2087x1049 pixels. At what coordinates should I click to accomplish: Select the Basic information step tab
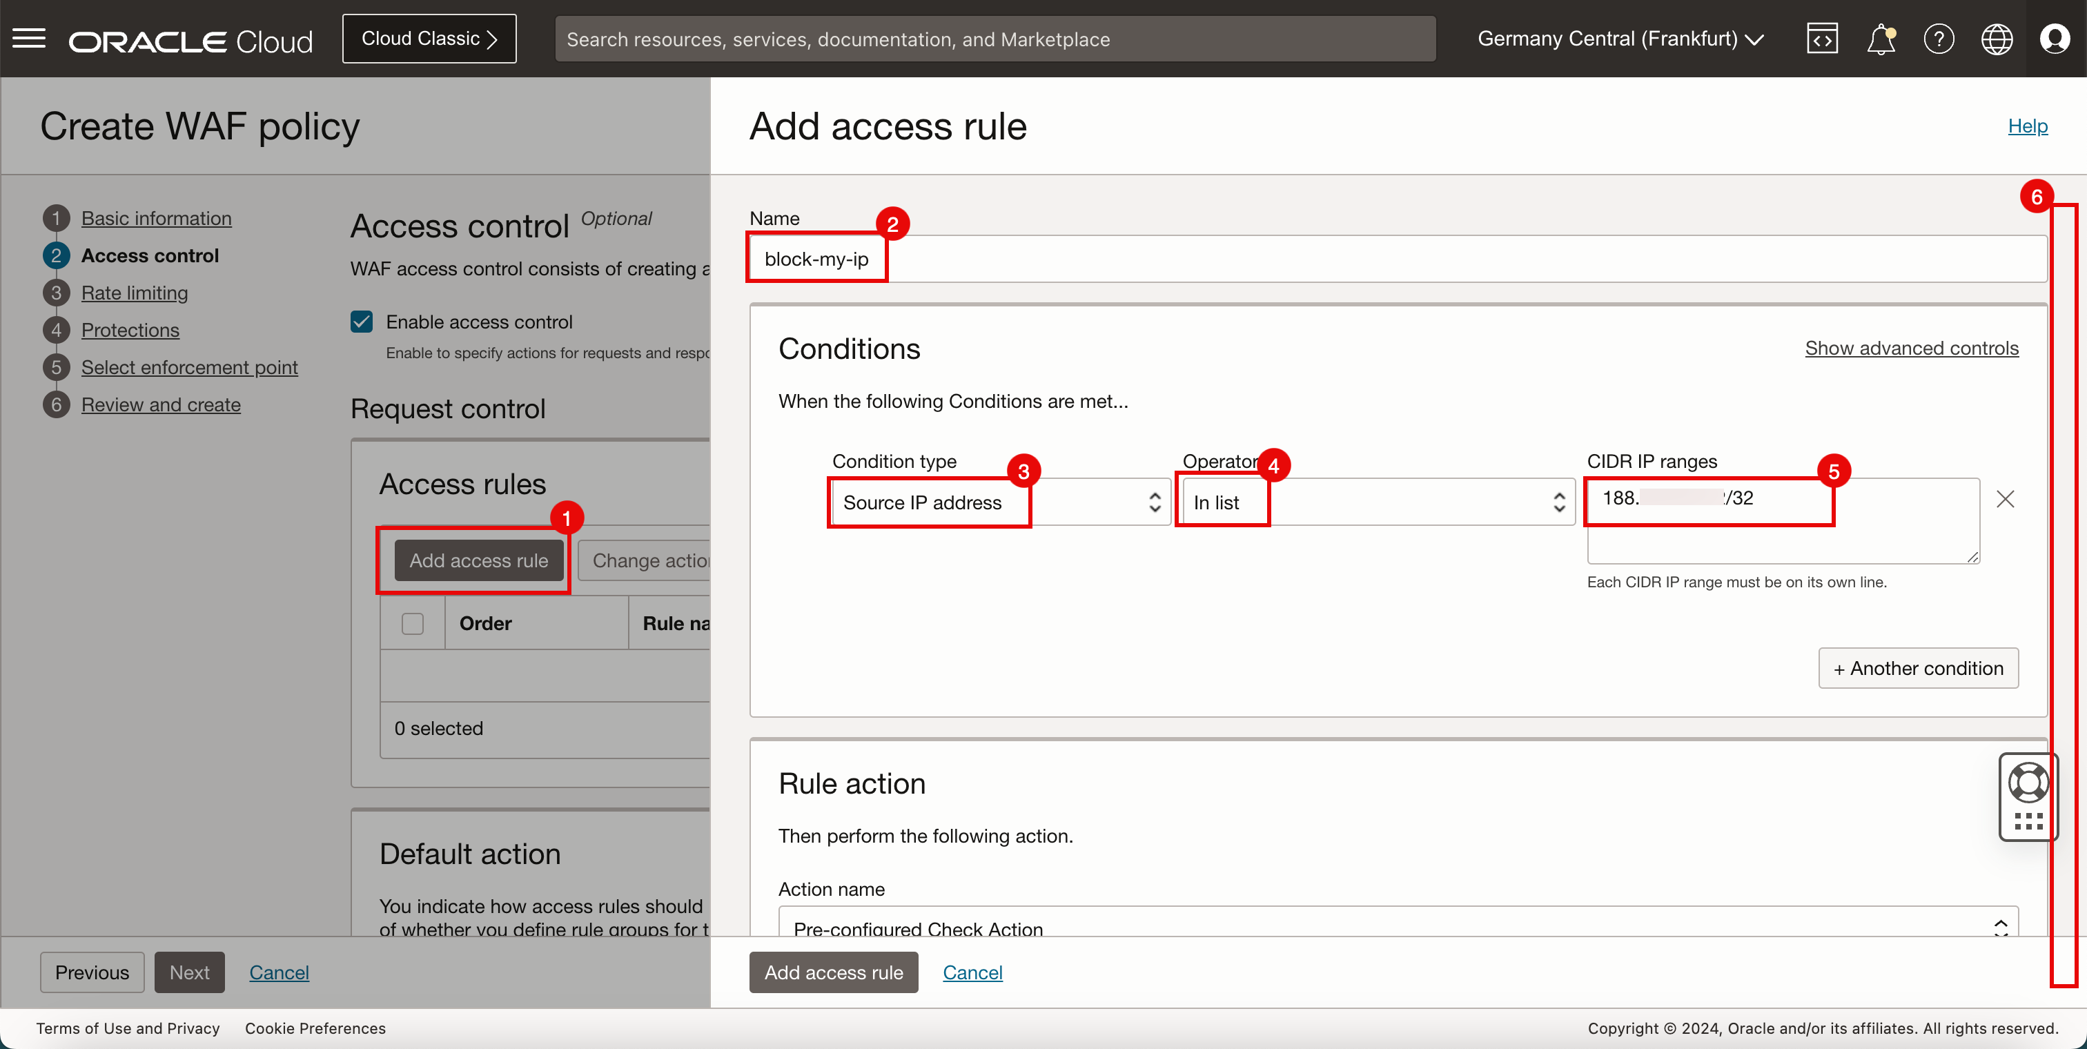155,217
